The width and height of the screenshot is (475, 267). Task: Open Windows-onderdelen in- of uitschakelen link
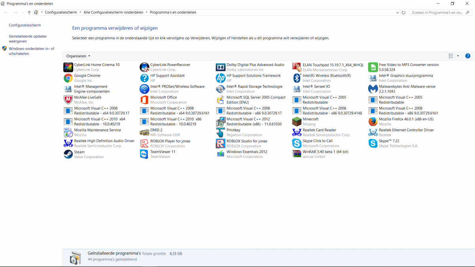click(x=32, y=51)
